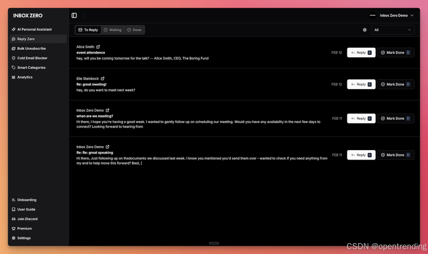Open the User Guide
428x254 pixels.
click(x=38, y=209)
